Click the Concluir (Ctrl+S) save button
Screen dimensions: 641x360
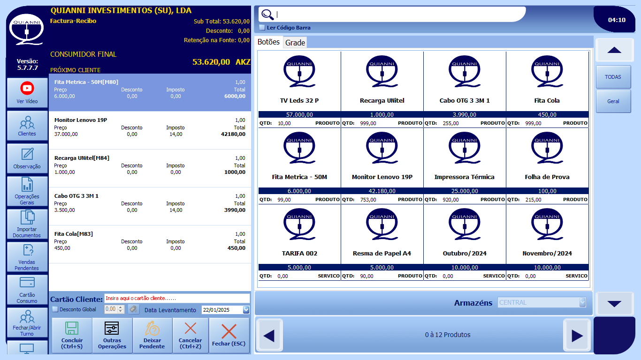pyautogui.click(x=72, y=336)
